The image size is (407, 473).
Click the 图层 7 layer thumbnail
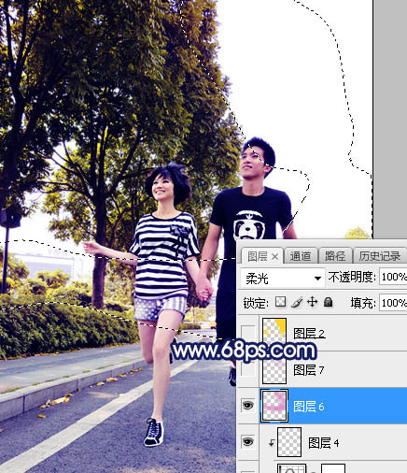pyautogui.click(x=274, y=369)
